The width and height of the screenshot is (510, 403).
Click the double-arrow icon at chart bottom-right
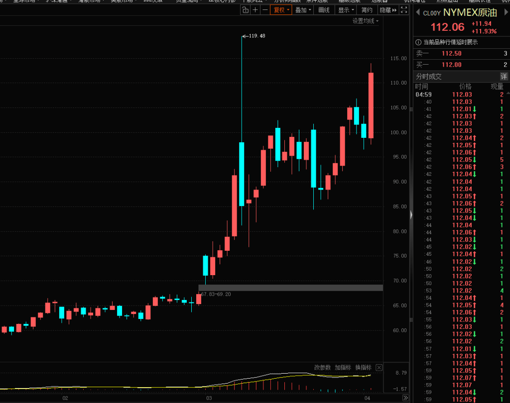pos(405,398)
